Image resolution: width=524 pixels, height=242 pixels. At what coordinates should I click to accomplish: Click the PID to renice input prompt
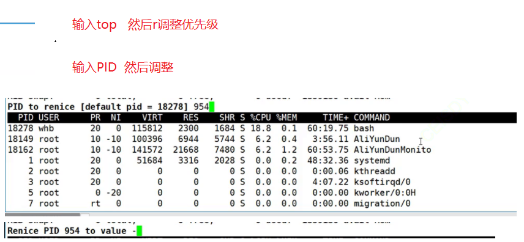(x=111, y=107)
